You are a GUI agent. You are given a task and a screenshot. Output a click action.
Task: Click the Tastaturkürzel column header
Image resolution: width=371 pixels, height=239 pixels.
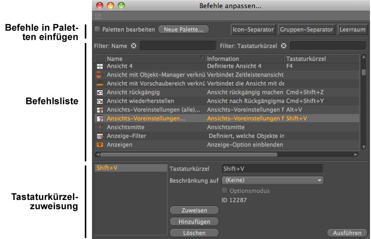pos(321,59)
